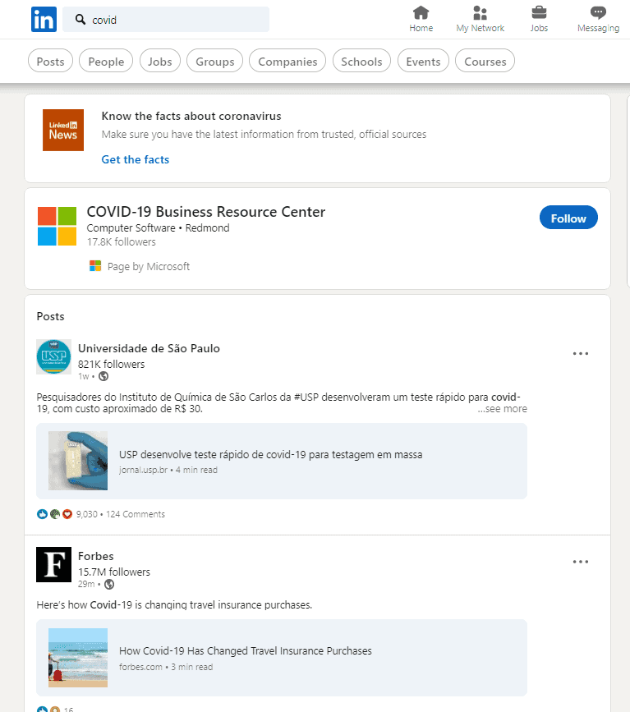Click 'Computer Software • Redmond' text
This screenshot has width=630, height=712.
point(158,227)
